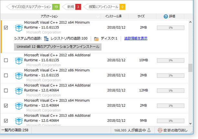198x139 pixels.
Task: Select the 頻繁にアンインストール filter tag
Action: tap(104, 7)
